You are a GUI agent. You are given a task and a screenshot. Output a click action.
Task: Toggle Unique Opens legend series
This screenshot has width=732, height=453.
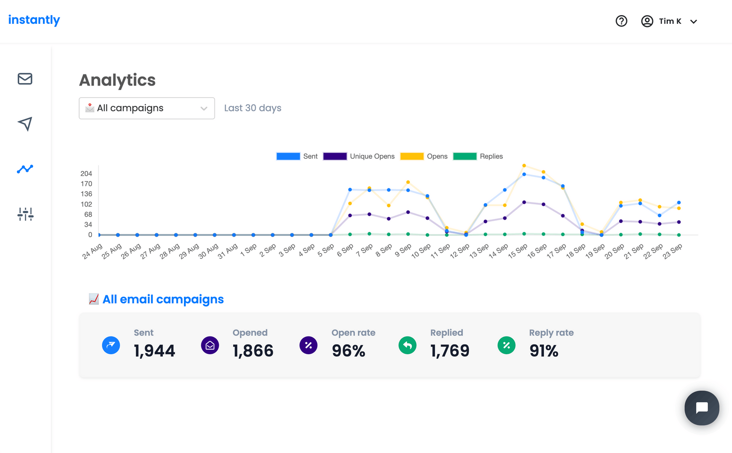point(359,156)
